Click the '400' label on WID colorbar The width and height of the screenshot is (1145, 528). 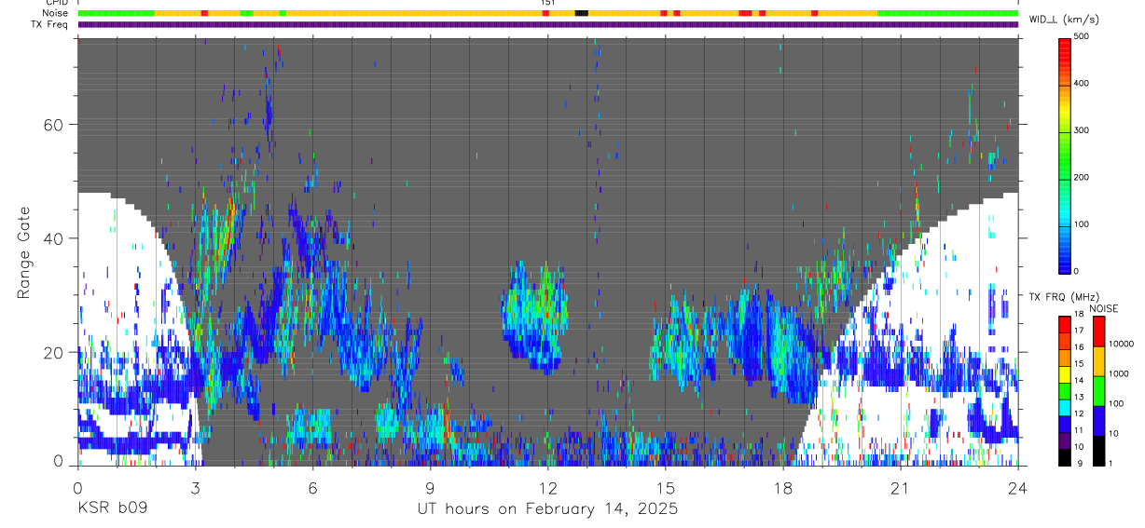[x=1082, y=84]
